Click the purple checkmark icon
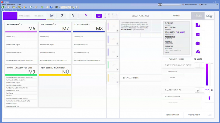Viewport: 220px width, 123px height. click(x=198, y=34)
